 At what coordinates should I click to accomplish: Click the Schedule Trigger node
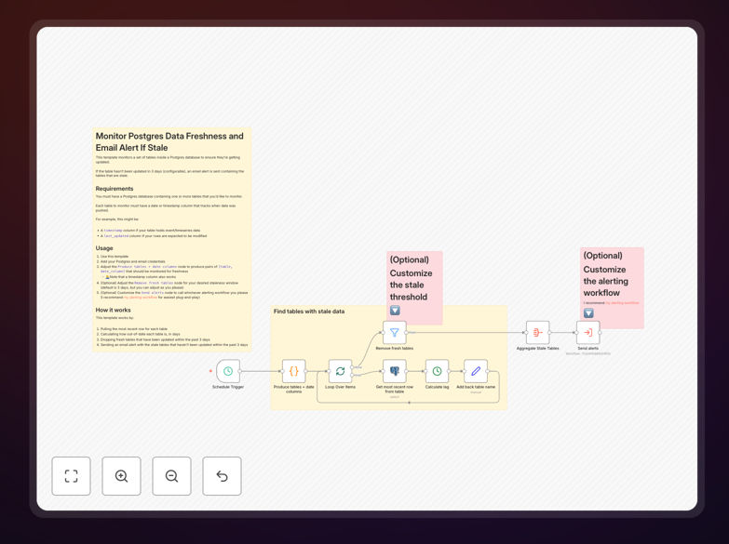[228, 371]
